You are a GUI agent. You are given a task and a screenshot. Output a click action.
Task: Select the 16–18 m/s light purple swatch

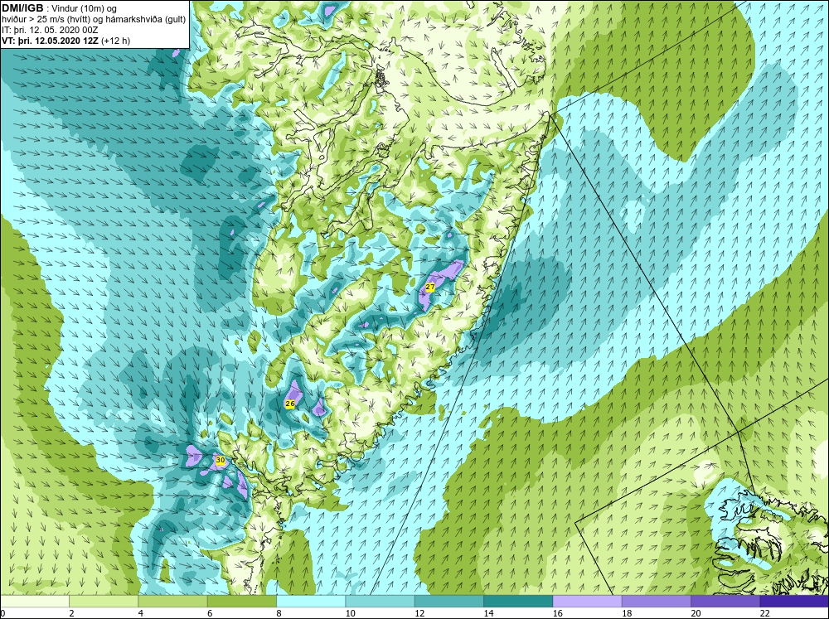pos(588,601)
